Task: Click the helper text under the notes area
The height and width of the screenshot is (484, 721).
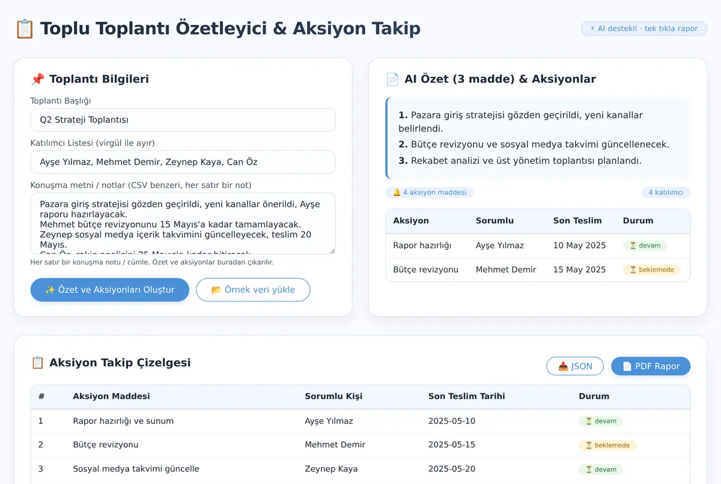Action: [152, 262]
